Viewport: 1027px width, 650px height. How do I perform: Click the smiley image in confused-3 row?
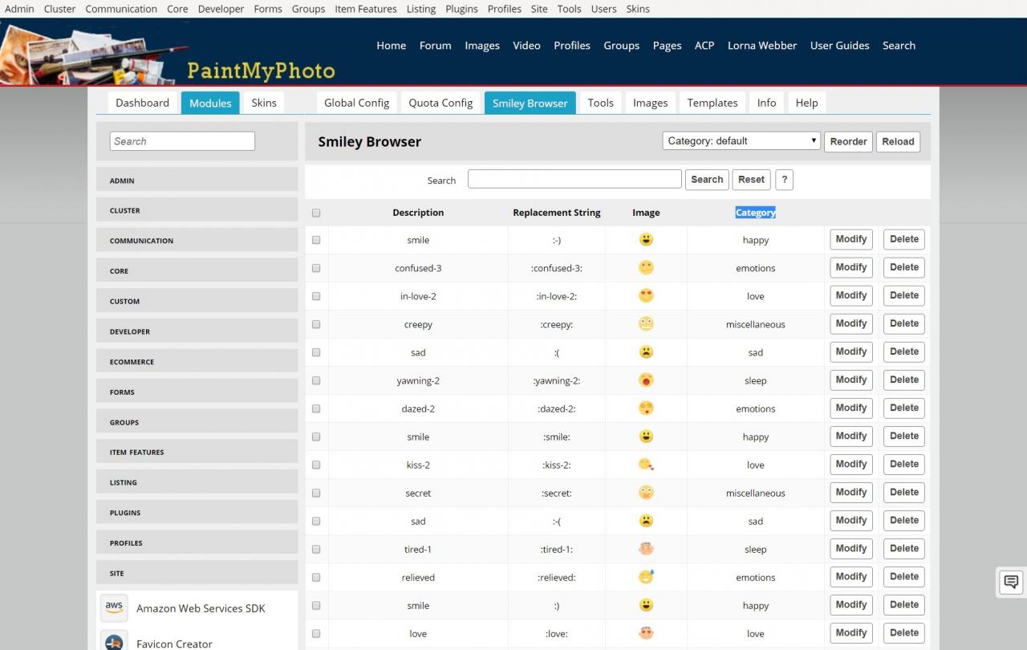click(646, 268)
